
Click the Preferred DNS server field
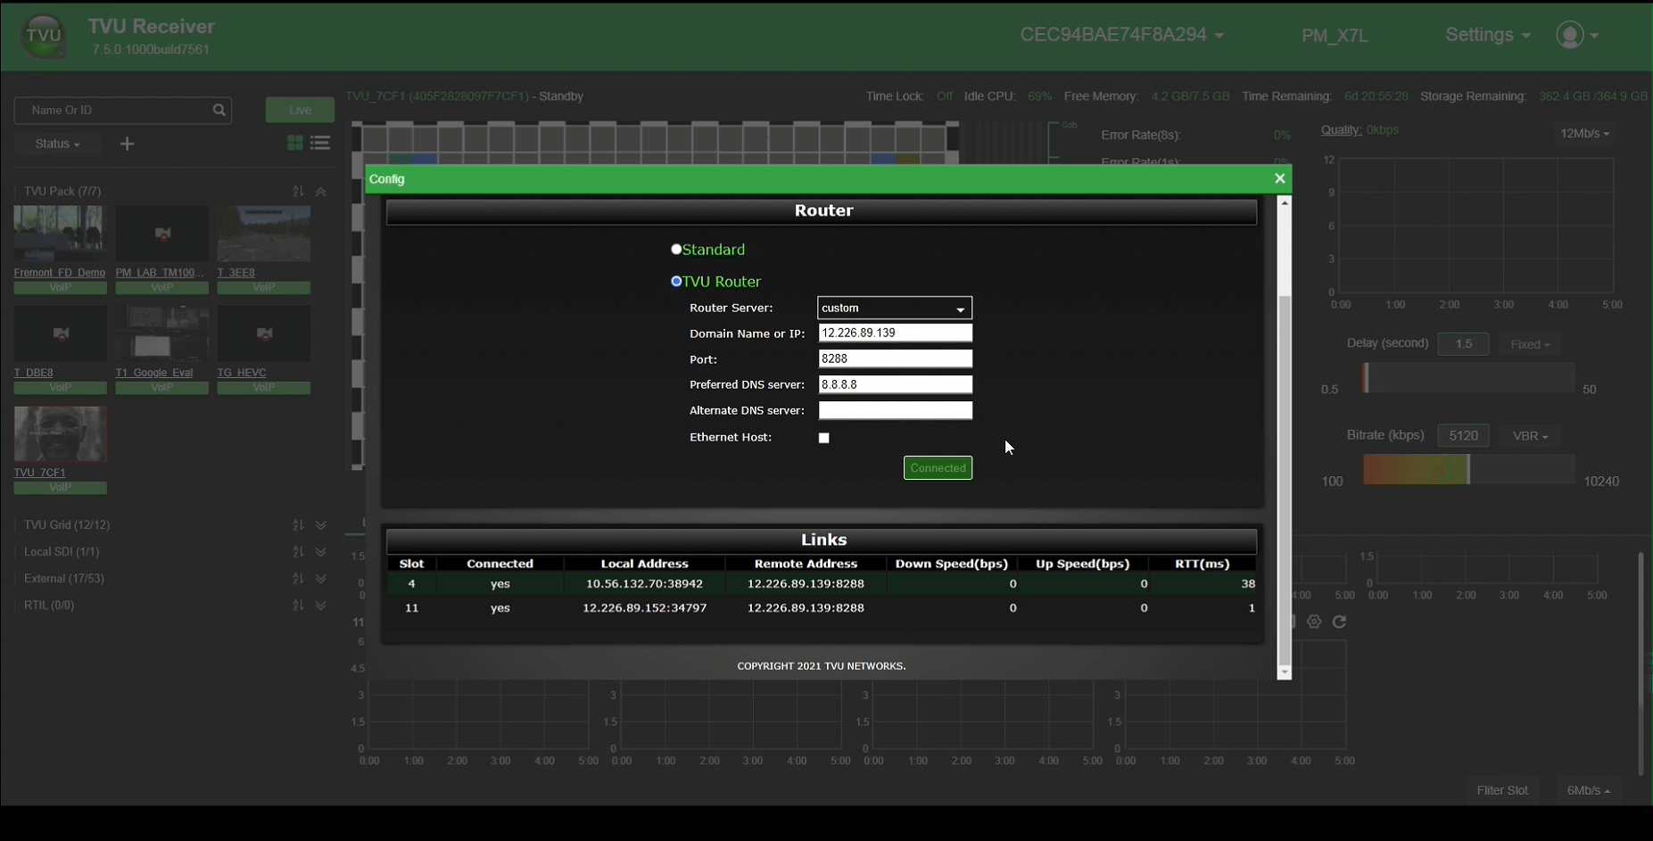(895, 384)
